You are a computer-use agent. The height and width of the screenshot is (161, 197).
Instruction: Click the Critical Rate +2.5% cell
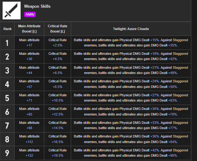point(58,43)
